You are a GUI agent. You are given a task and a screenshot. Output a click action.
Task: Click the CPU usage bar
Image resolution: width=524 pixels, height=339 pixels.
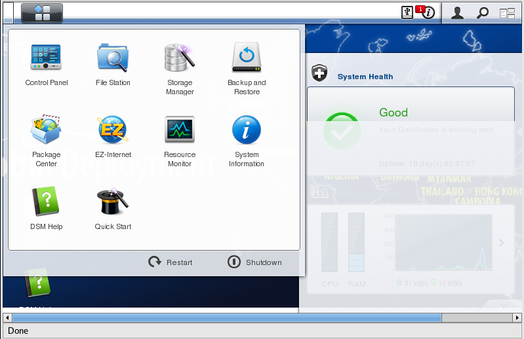(x=329, y=242)
